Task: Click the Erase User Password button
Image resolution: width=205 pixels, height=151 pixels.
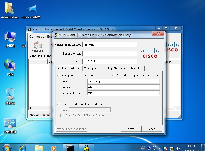Action: [x=71, y=129]
